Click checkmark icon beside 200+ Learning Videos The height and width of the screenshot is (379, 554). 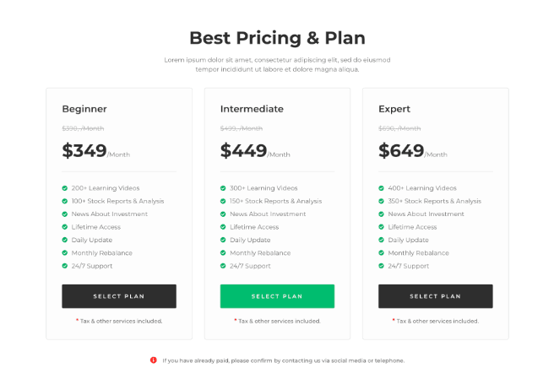65,188
